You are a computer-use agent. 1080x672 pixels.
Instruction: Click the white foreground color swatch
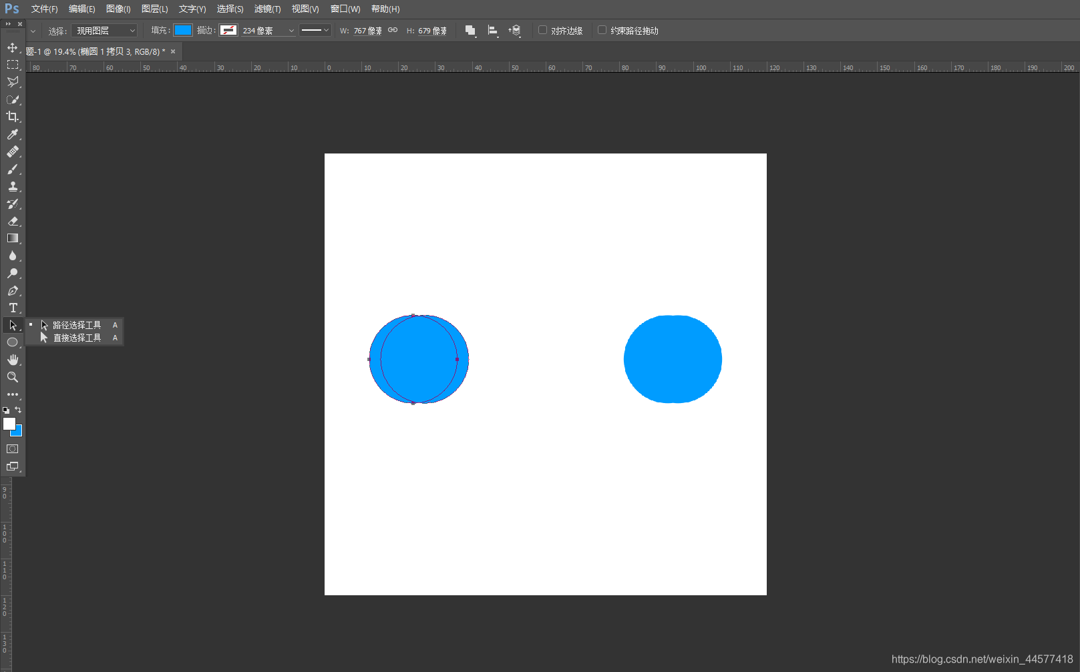click(9, 423)
